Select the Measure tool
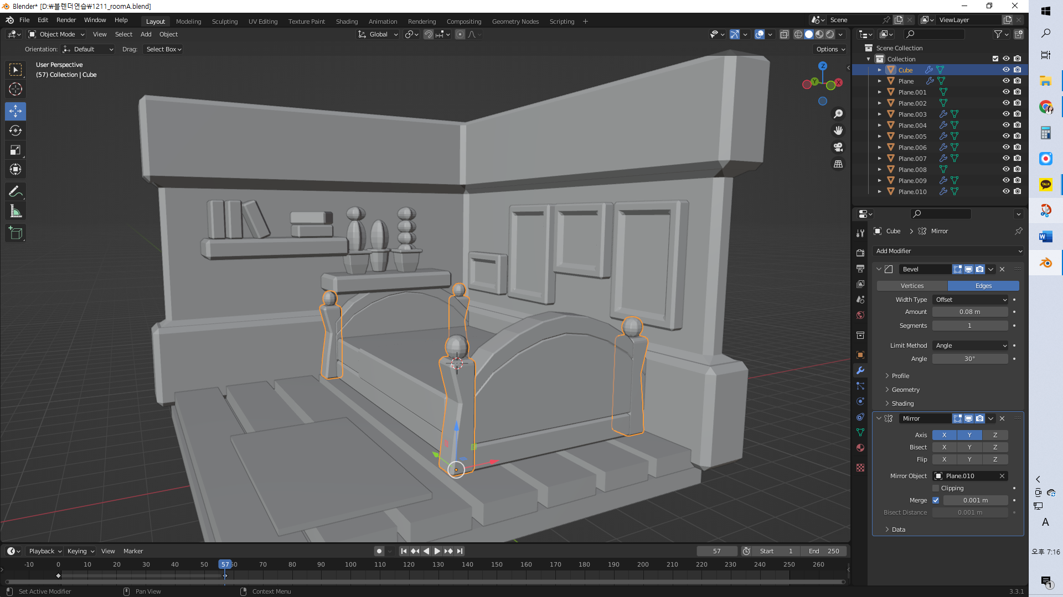Image resolution: width=1063 pixels, height=597 pixels. click(16, 212)
